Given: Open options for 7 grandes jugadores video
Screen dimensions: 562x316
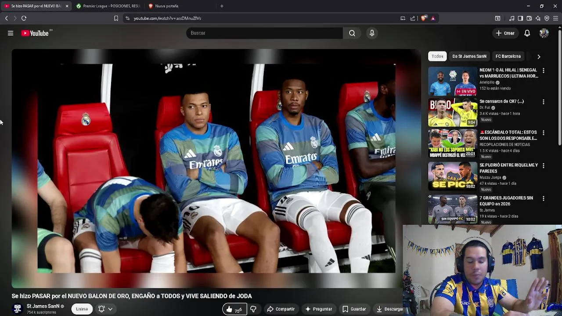Looking at the screenshot, I should tap(544, 198).
